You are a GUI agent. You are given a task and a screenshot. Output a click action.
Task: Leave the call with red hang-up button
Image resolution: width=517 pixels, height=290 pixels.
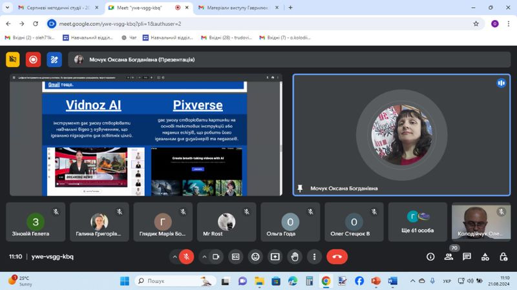tap(337, 256)
